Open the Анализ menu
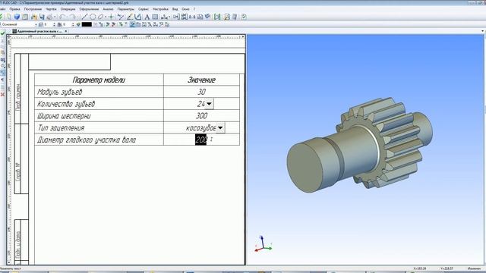Viewport: 486px width, 273px height. click(108, 9)
